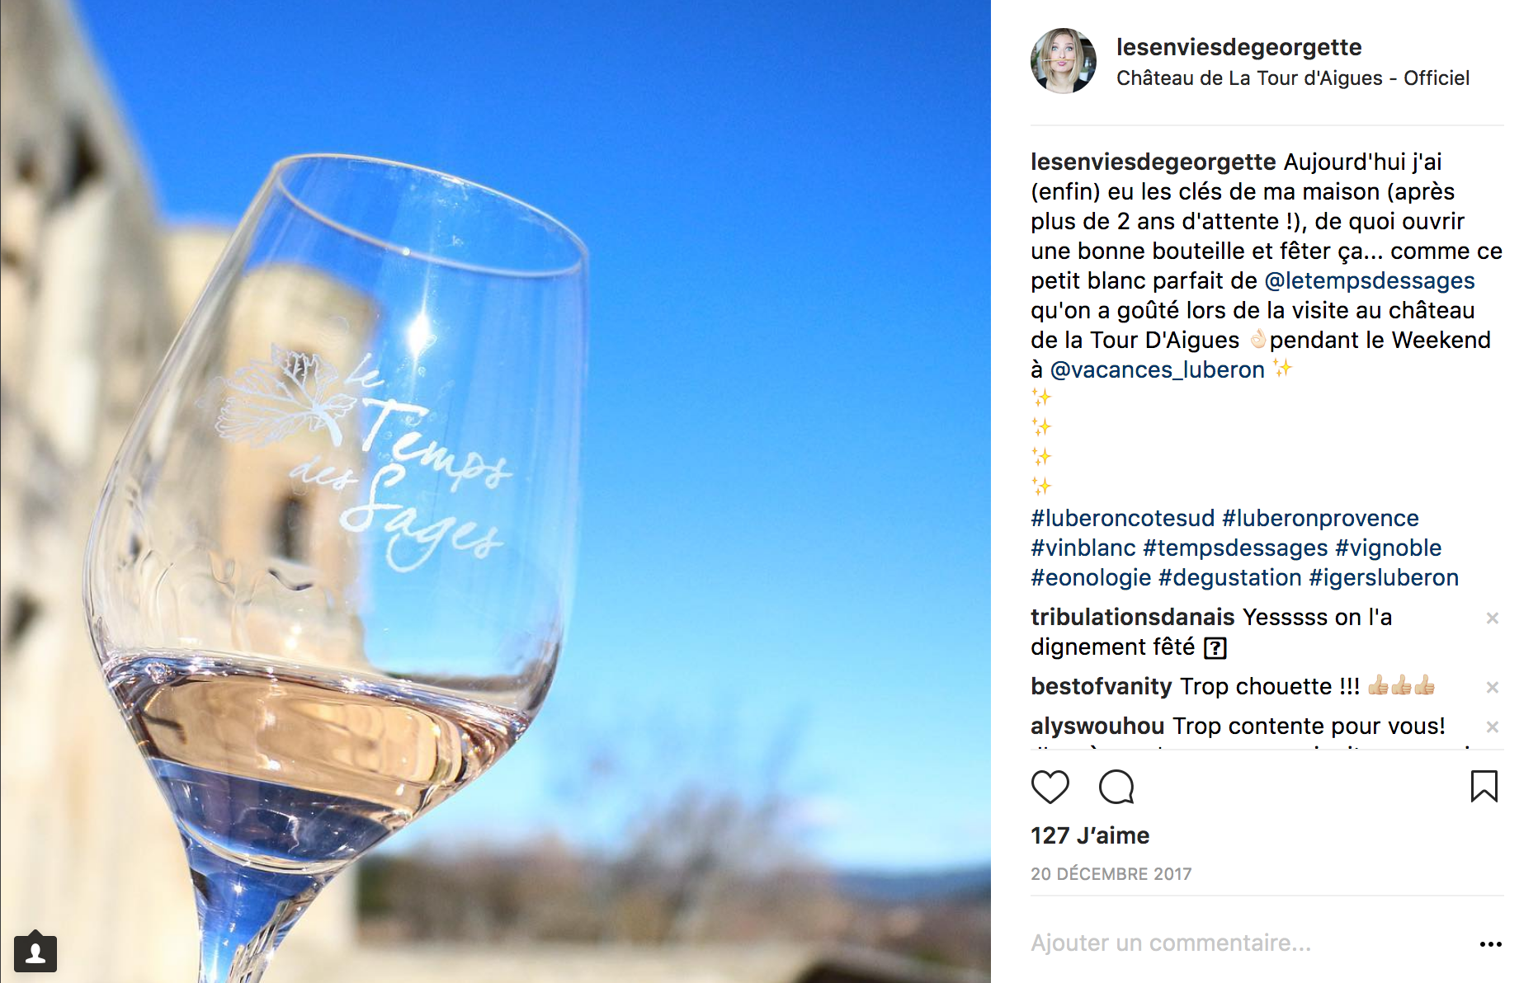This screenshot has height=983, width=1538.
Task: Remove the bestofvanity comment
Action: click(x=1492, y=688)
